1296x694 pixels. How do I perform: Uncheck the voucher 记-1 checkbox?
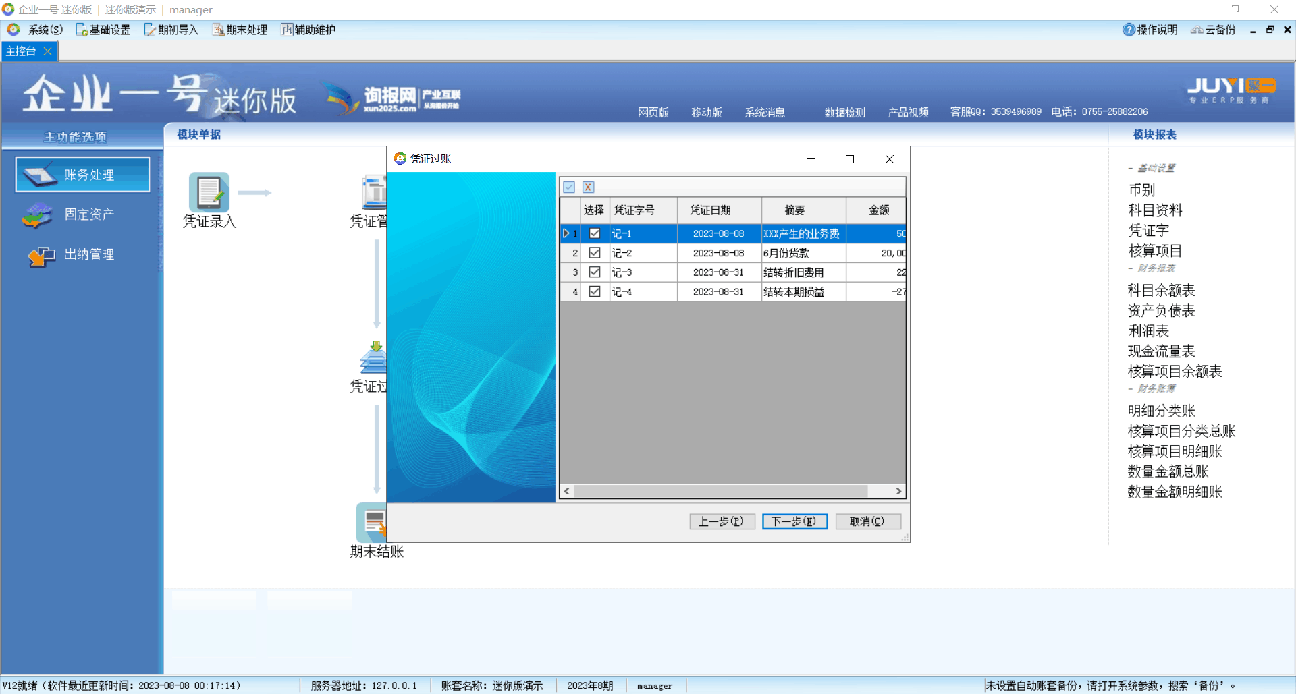[595, 233]
